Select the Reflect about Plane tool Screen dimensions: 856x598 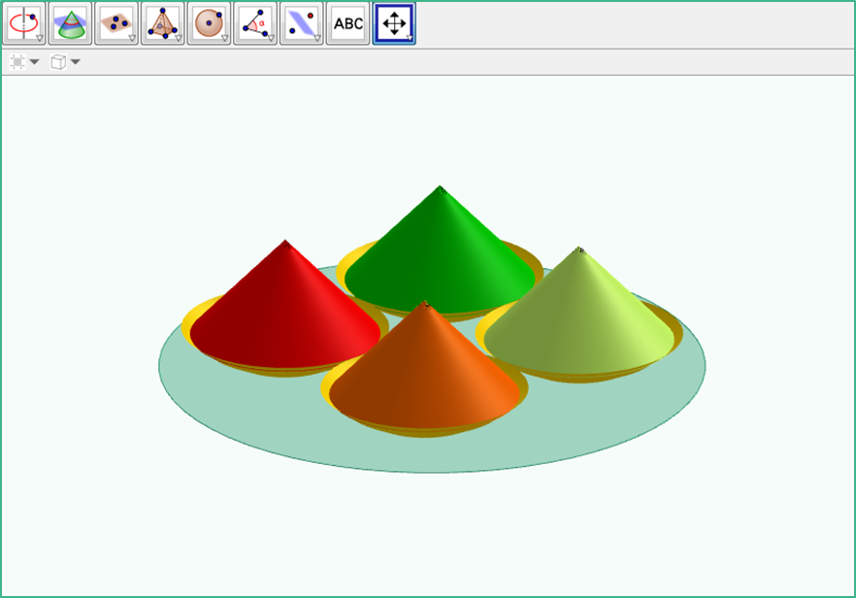301,23
